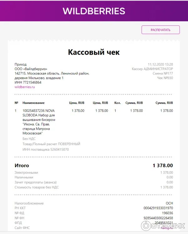Select the Кассовый чек heading
The image size is (188, 234).
coord(94,52)
